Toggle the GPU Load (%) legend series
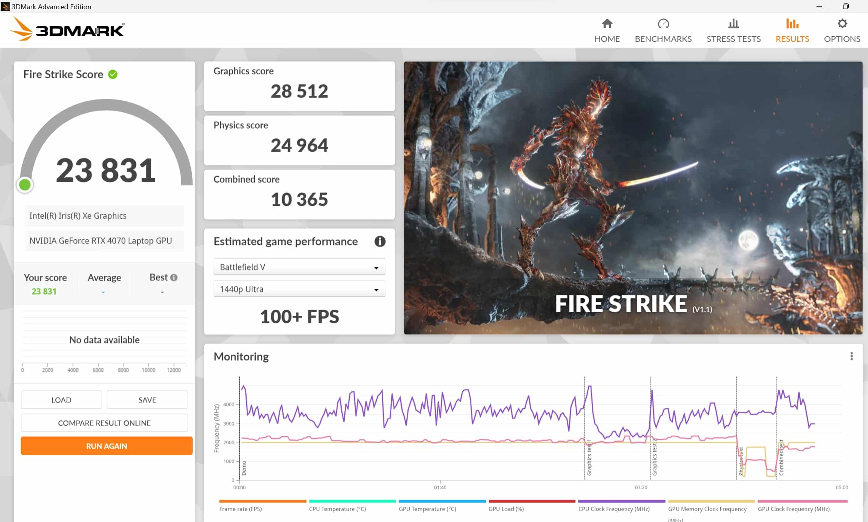 [506, 509]
